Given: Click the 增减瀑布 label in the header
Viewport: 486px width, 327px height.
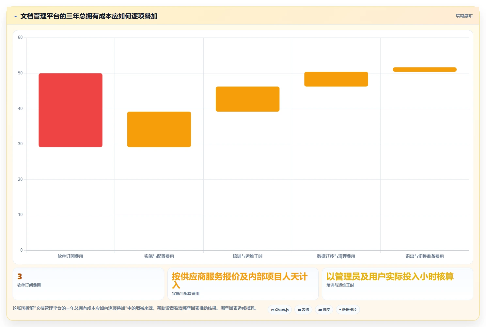Looking at the screenshot, I should [464, 16].
